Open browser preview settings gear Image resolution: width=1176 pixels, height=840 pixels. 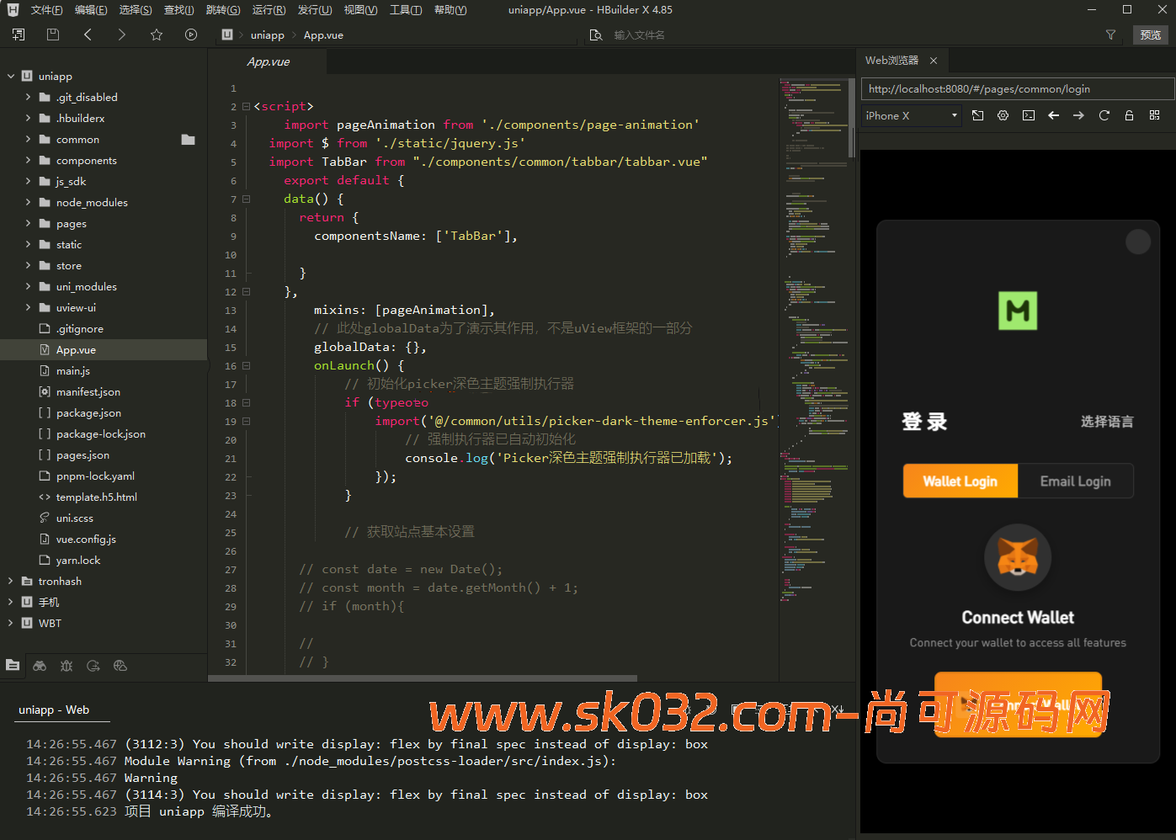pyautogui.click(x=1003, y=115)
